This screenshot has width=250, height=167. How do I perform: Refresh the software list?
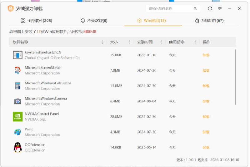coord(210,8)
